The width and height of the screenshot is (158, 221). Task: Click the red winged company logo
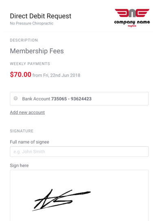pyautogui.click(x=132, y=13)
